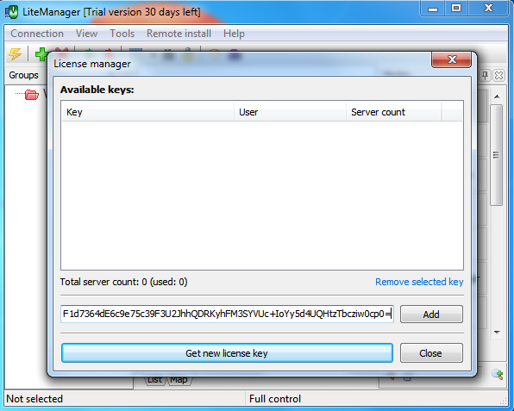Click the scrollbar down arrow
Image resolution: width=514 pixels, height=411 pixels.
497,333
